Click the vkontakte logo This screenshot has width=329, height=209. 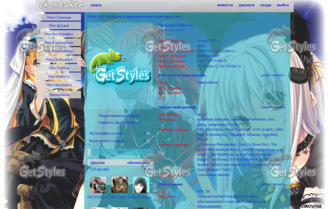click(61, 5)
